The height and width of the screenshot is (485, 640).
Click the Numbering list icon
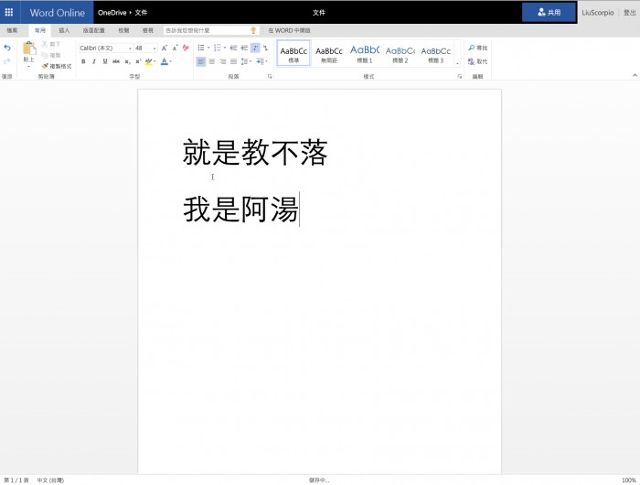coord(218,48)
